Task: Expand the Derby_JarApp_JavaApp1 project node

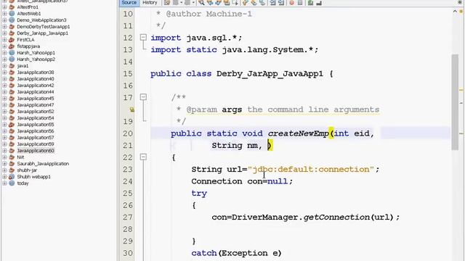Action: tap(4, 33)
